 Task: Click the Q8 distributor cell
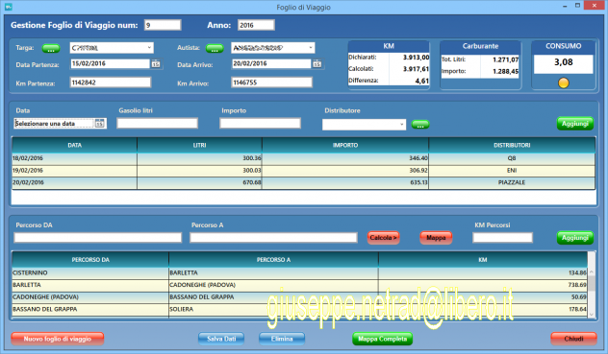512,158
